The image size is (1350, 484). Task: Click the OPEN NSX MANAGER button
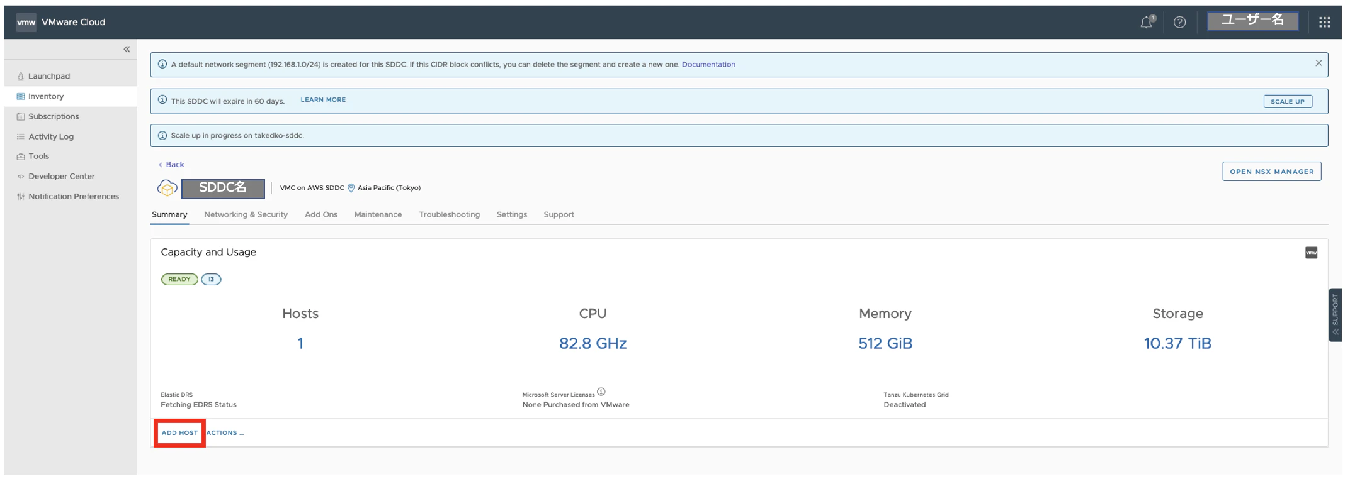1271,172
